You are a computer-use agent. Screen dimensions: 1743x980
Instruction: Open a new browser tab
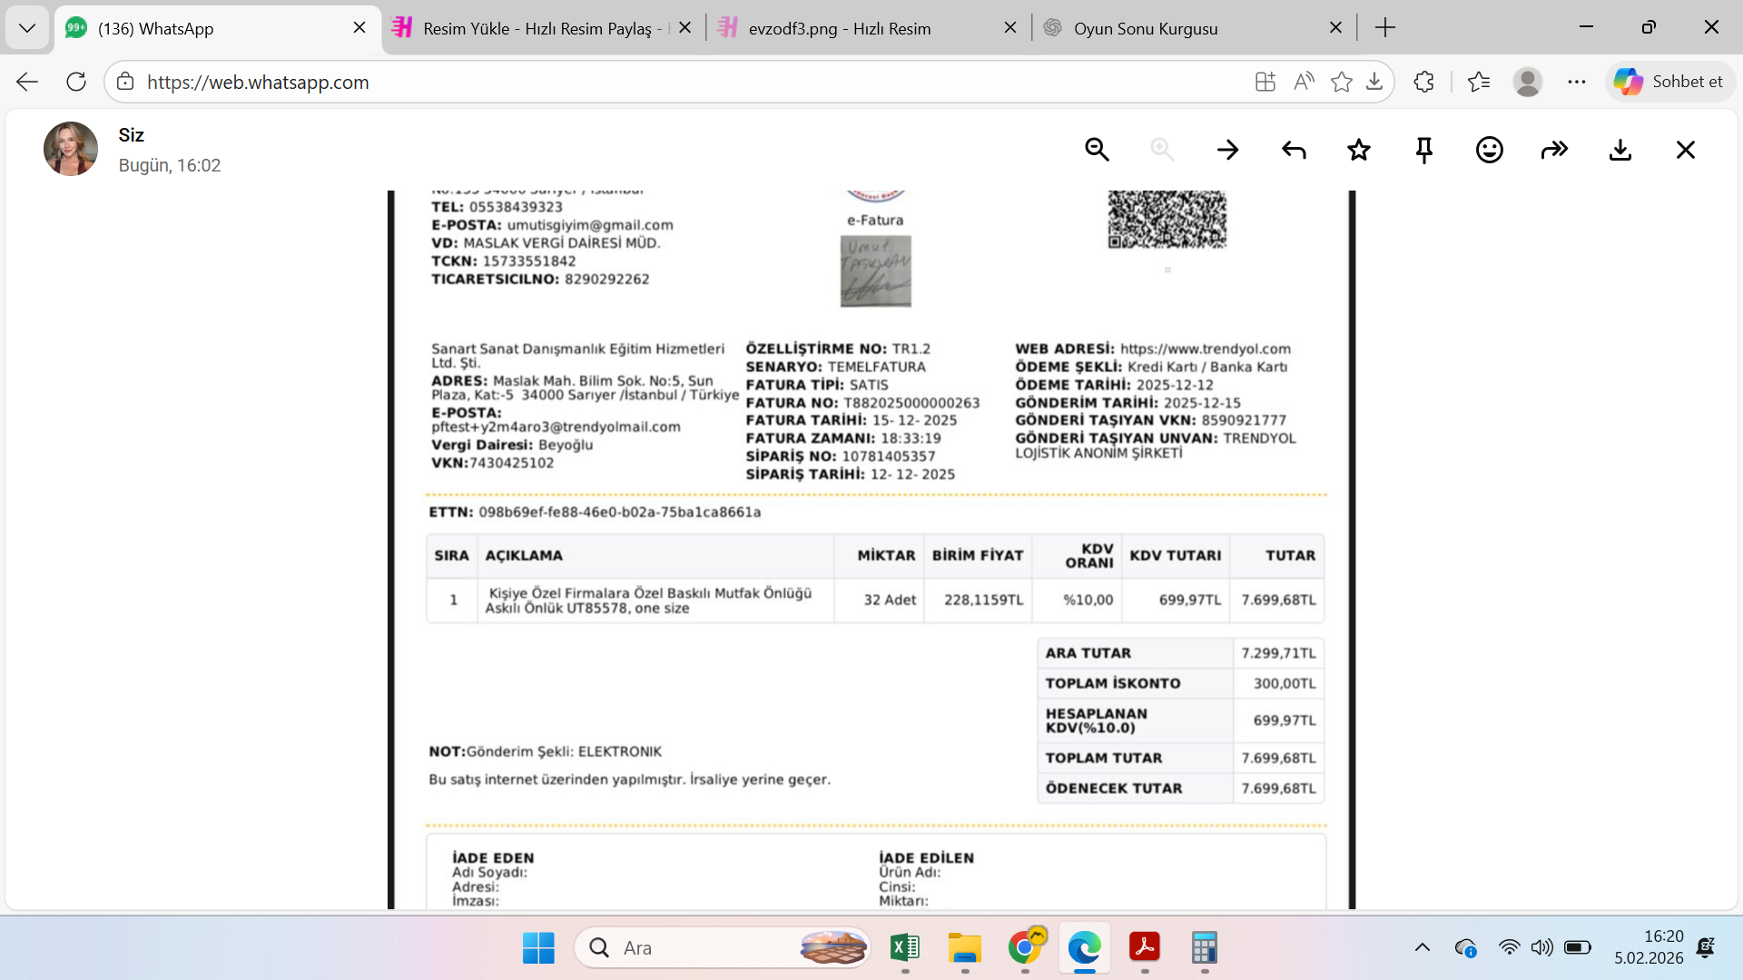click(x=1385, y=28)
